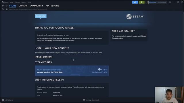
Task: Click the Manage Downloads icon
Action: (x=84, y=100)
